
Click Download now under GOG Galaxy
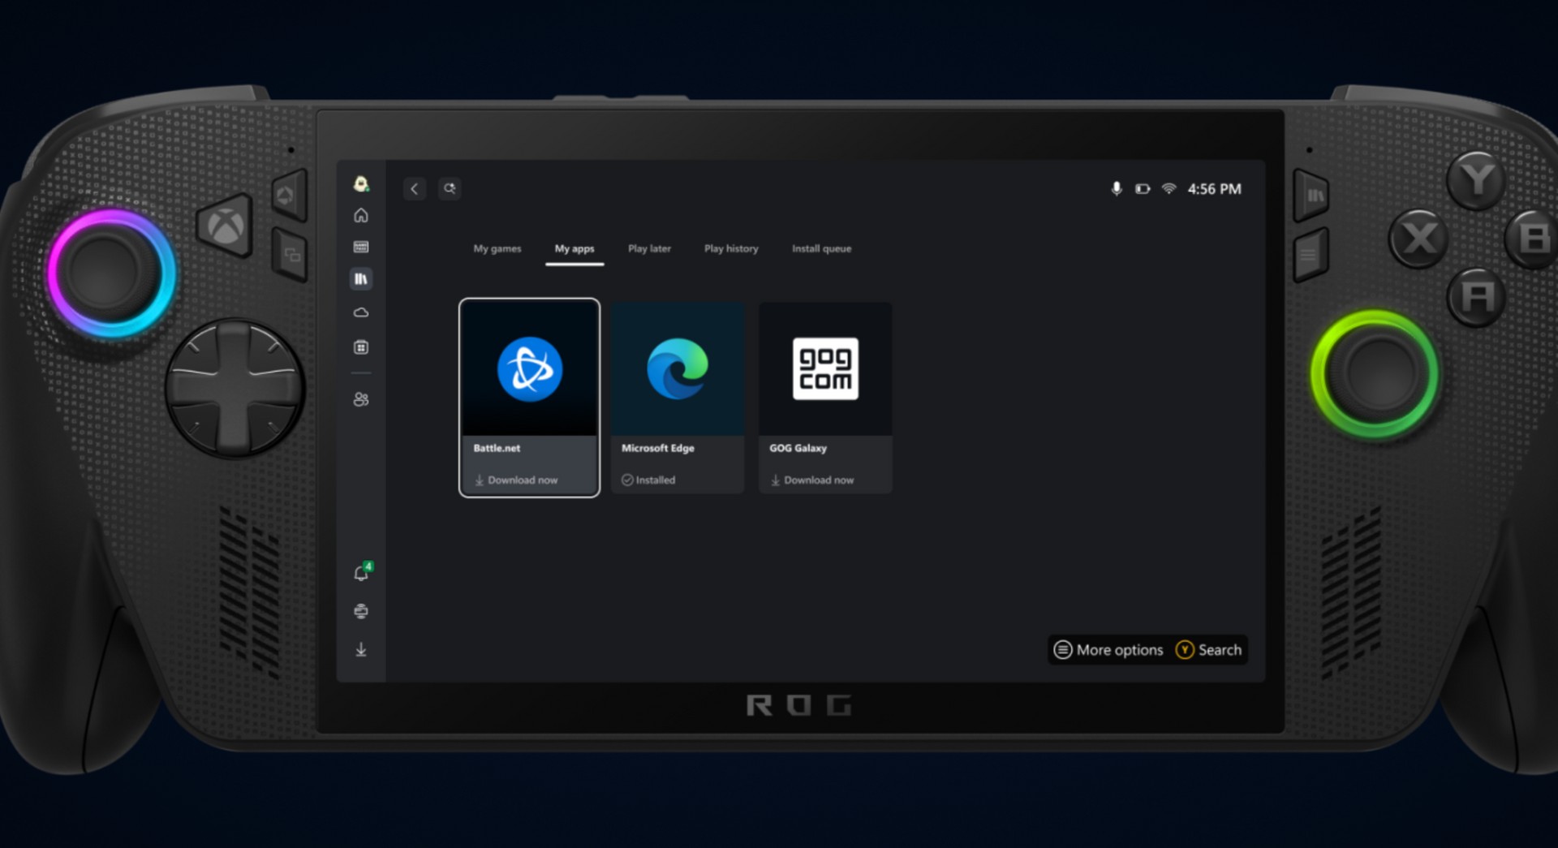(x=812, y=480)
